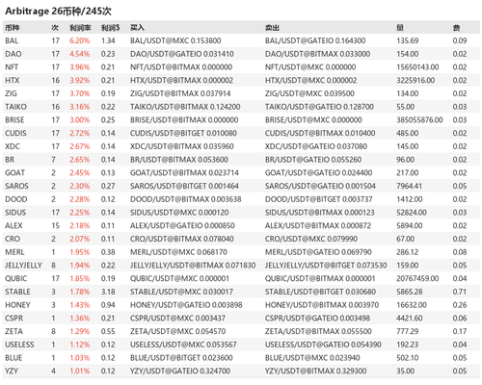This screenshot has width=482, height=385.
Task: Select the QUBIC volume 20767459.00
Action: tap(417, 278)
